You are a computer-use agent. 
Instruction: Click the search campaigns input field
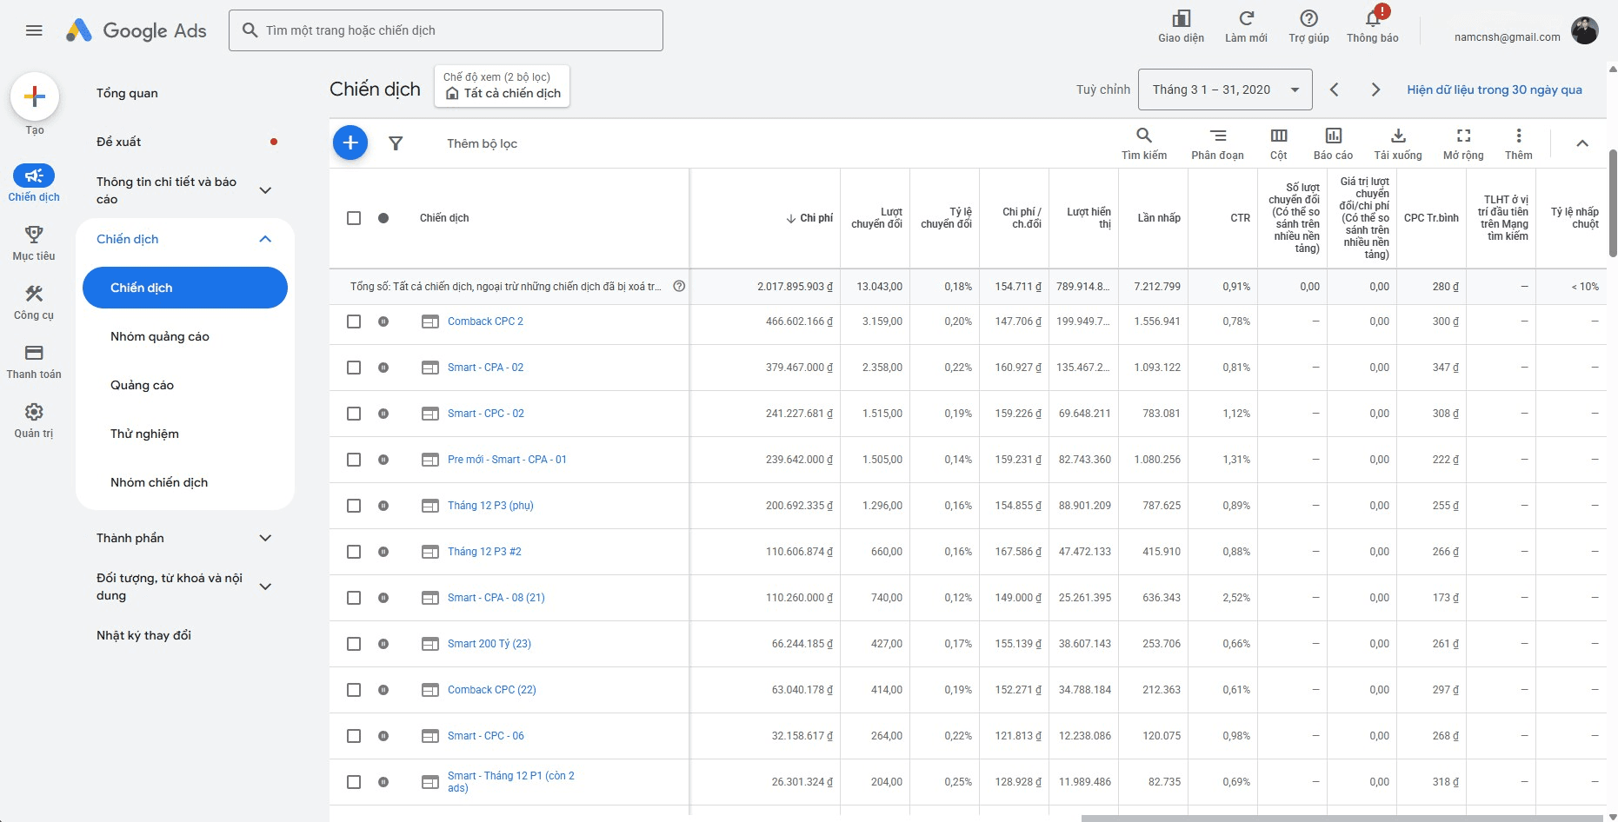coord(446,30)
